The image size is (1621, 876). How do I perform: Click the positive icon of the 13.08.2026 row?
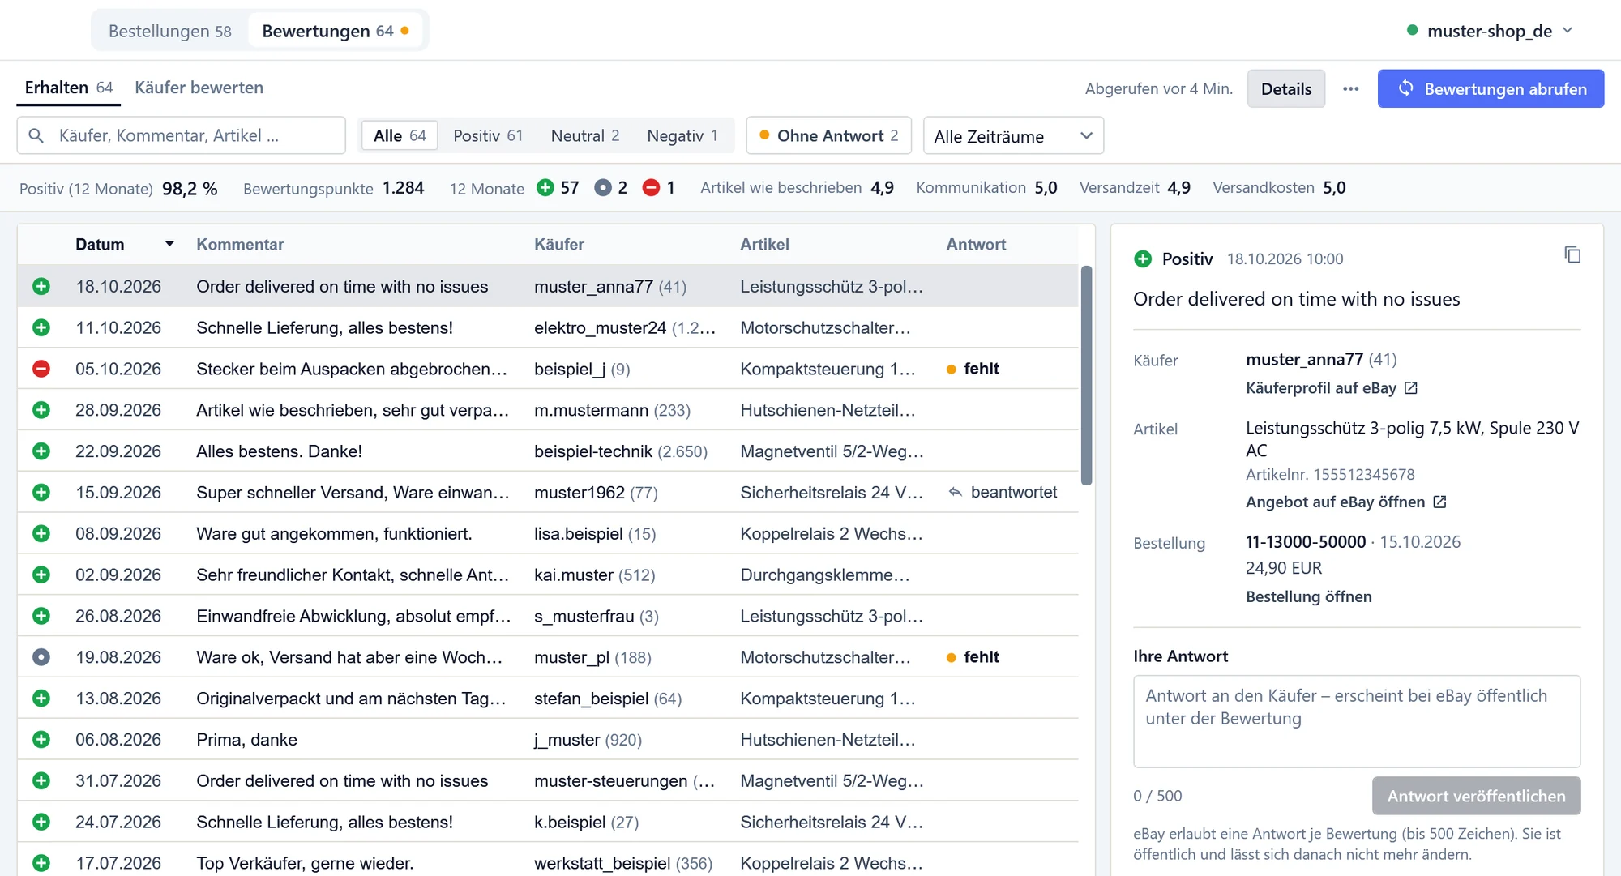[41, 699]
